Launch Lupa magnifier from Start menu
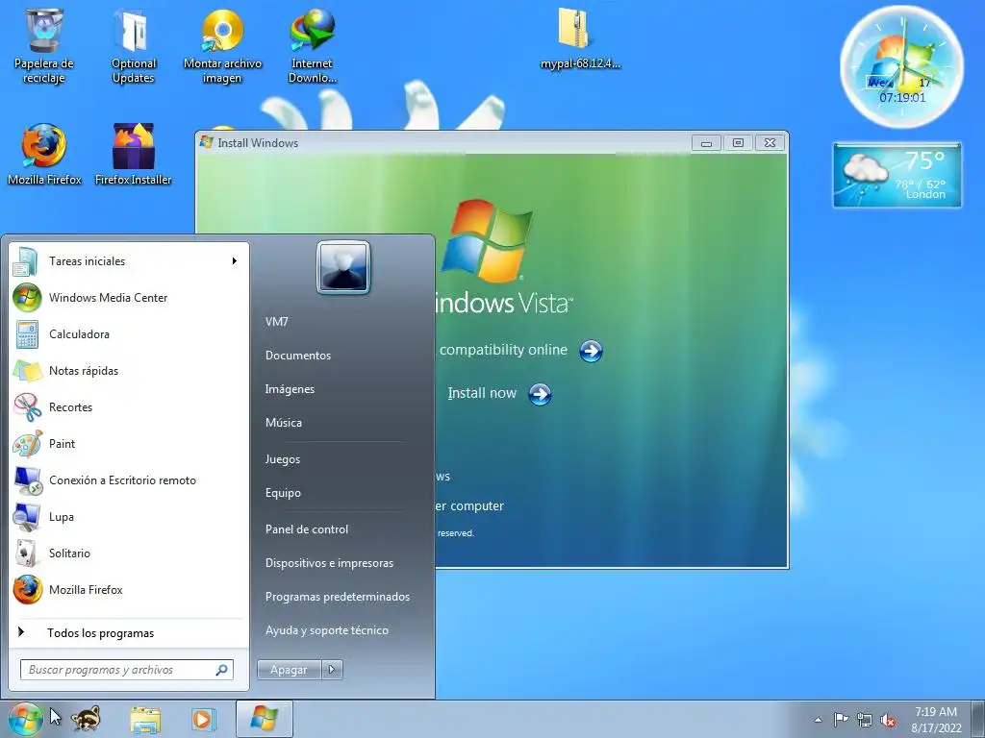The height and width of the screenshot is (738, 985). (x=129, y=516)
